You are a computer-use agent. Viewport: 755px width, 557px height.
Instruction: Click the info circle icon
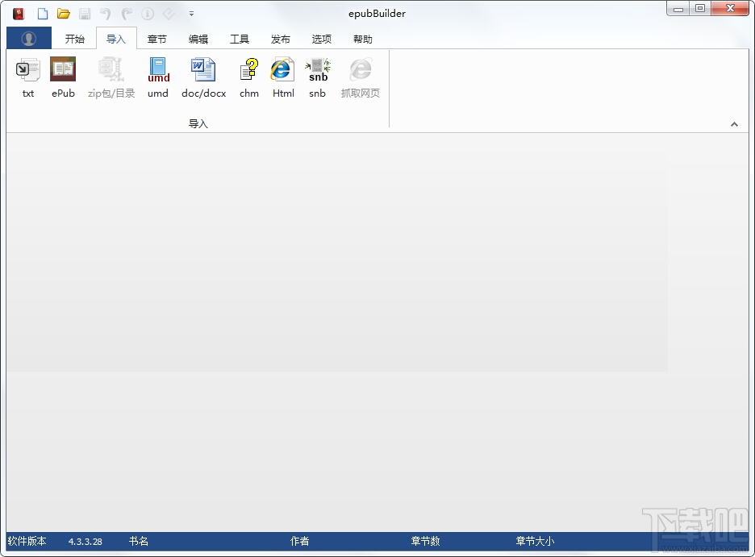click(148, 14)
